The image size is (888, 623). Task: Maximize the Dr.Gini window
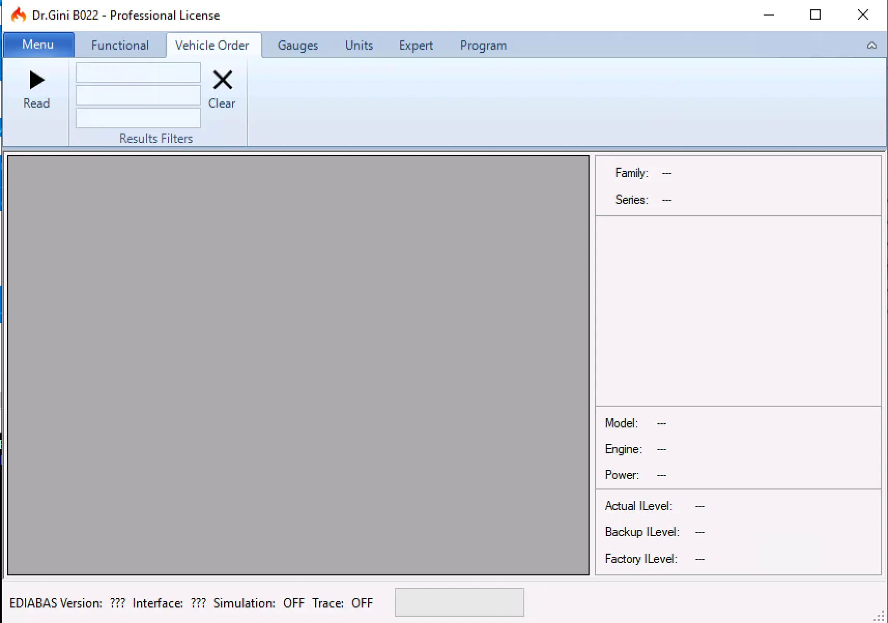[x=815, y=15]
